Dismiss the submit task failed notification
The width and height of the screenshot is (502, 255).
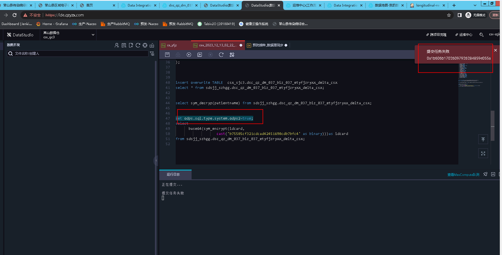click(x=496, y=50)
